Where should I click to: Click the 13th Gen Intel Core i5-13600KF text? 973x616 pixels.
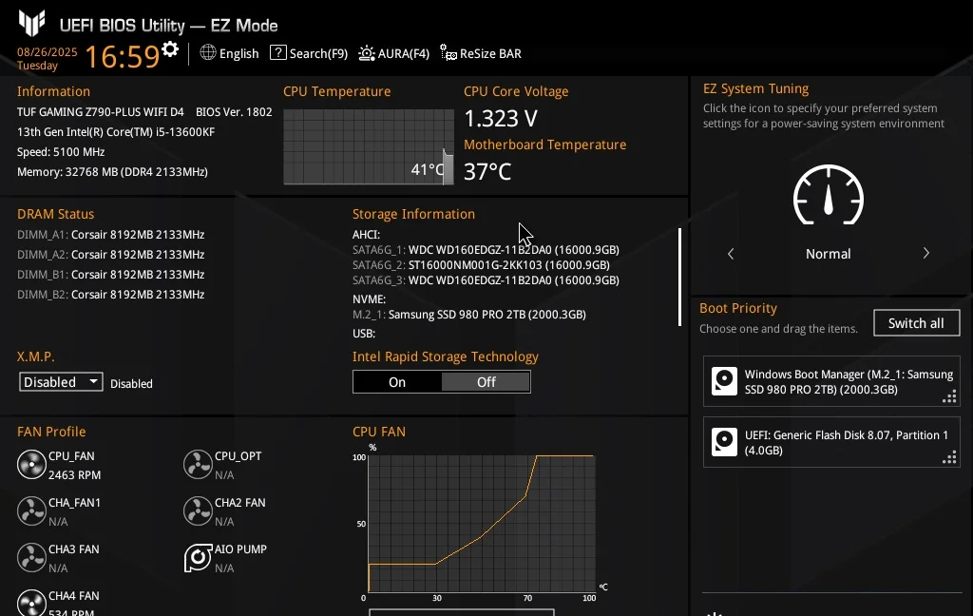pyautogui.click(x=116, y=131)
